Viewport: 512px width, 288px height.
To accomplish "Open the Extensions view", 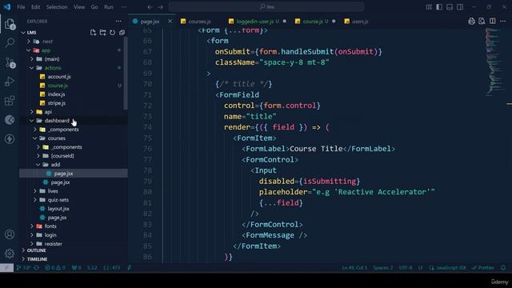I will (10, 101).
